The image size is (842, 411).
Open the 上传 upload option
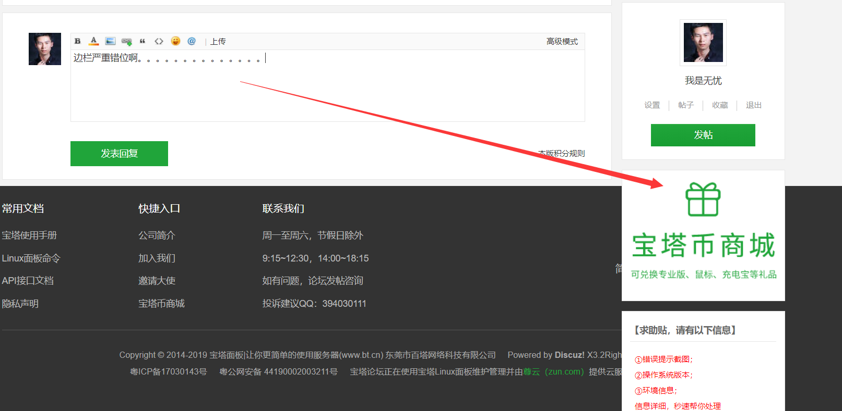point(218,42)
